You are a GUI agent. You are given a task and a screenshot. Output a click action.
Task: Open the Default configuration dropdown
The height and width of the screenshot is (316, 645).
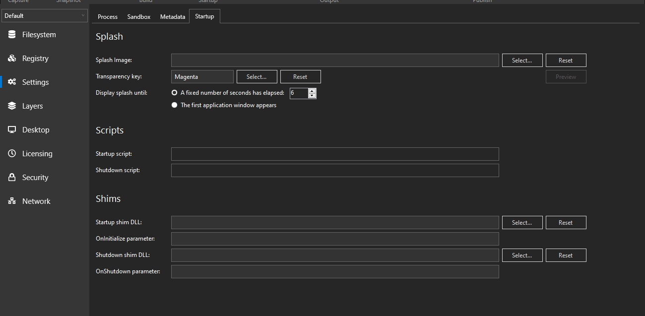point(45,15)
